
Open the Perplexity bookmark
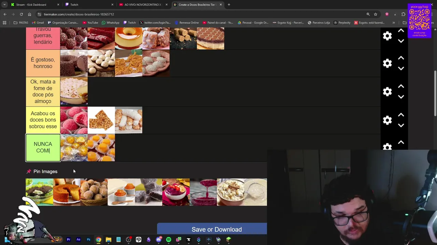(342, 23)
